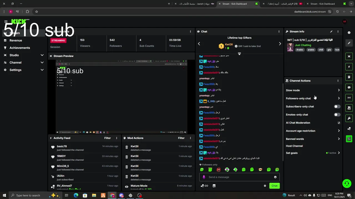Show previous top gifter with left arrow
The image size is (355, 199).
(199, 44)
